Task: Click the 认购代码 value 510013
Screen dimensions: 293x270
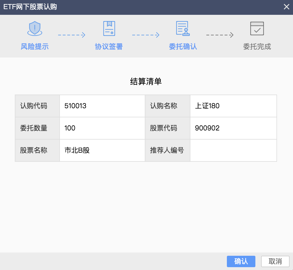Action: pyautogui.click(x=76, y=106)
